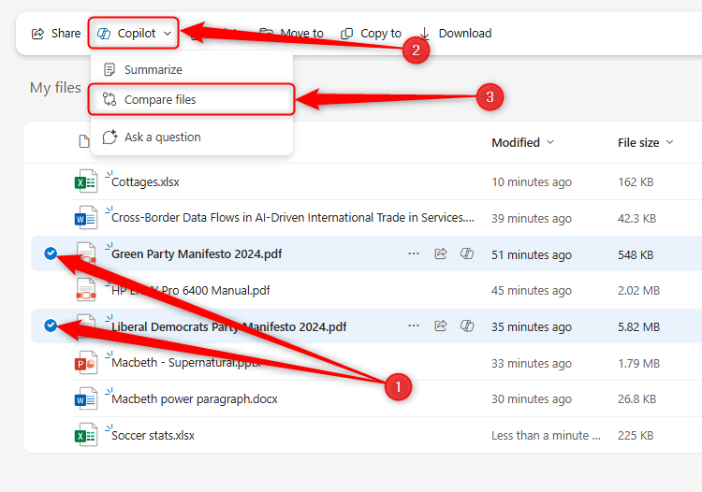Click Copy to in toolbar

pos(372,34)
